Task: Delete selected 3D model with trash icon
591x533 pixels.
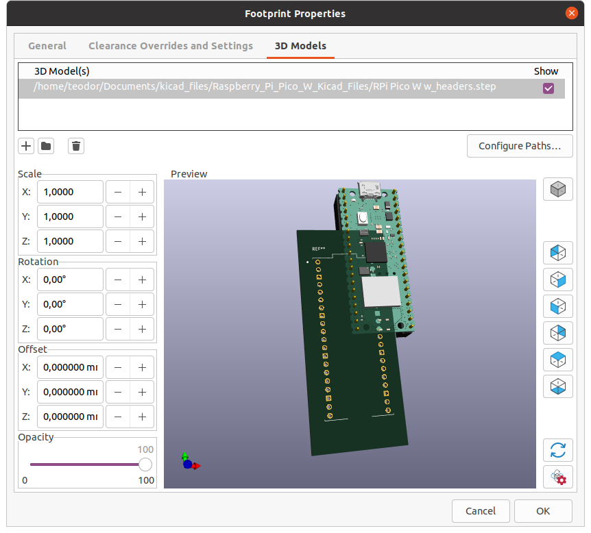Action: tap(76, 146)
